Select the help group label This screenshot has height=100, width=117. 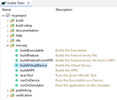(x=19, y=35)
